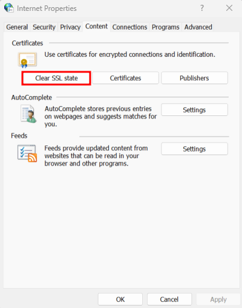Select the Privacy tab
The height and width of the screenshot is (308, 242).
70,27
